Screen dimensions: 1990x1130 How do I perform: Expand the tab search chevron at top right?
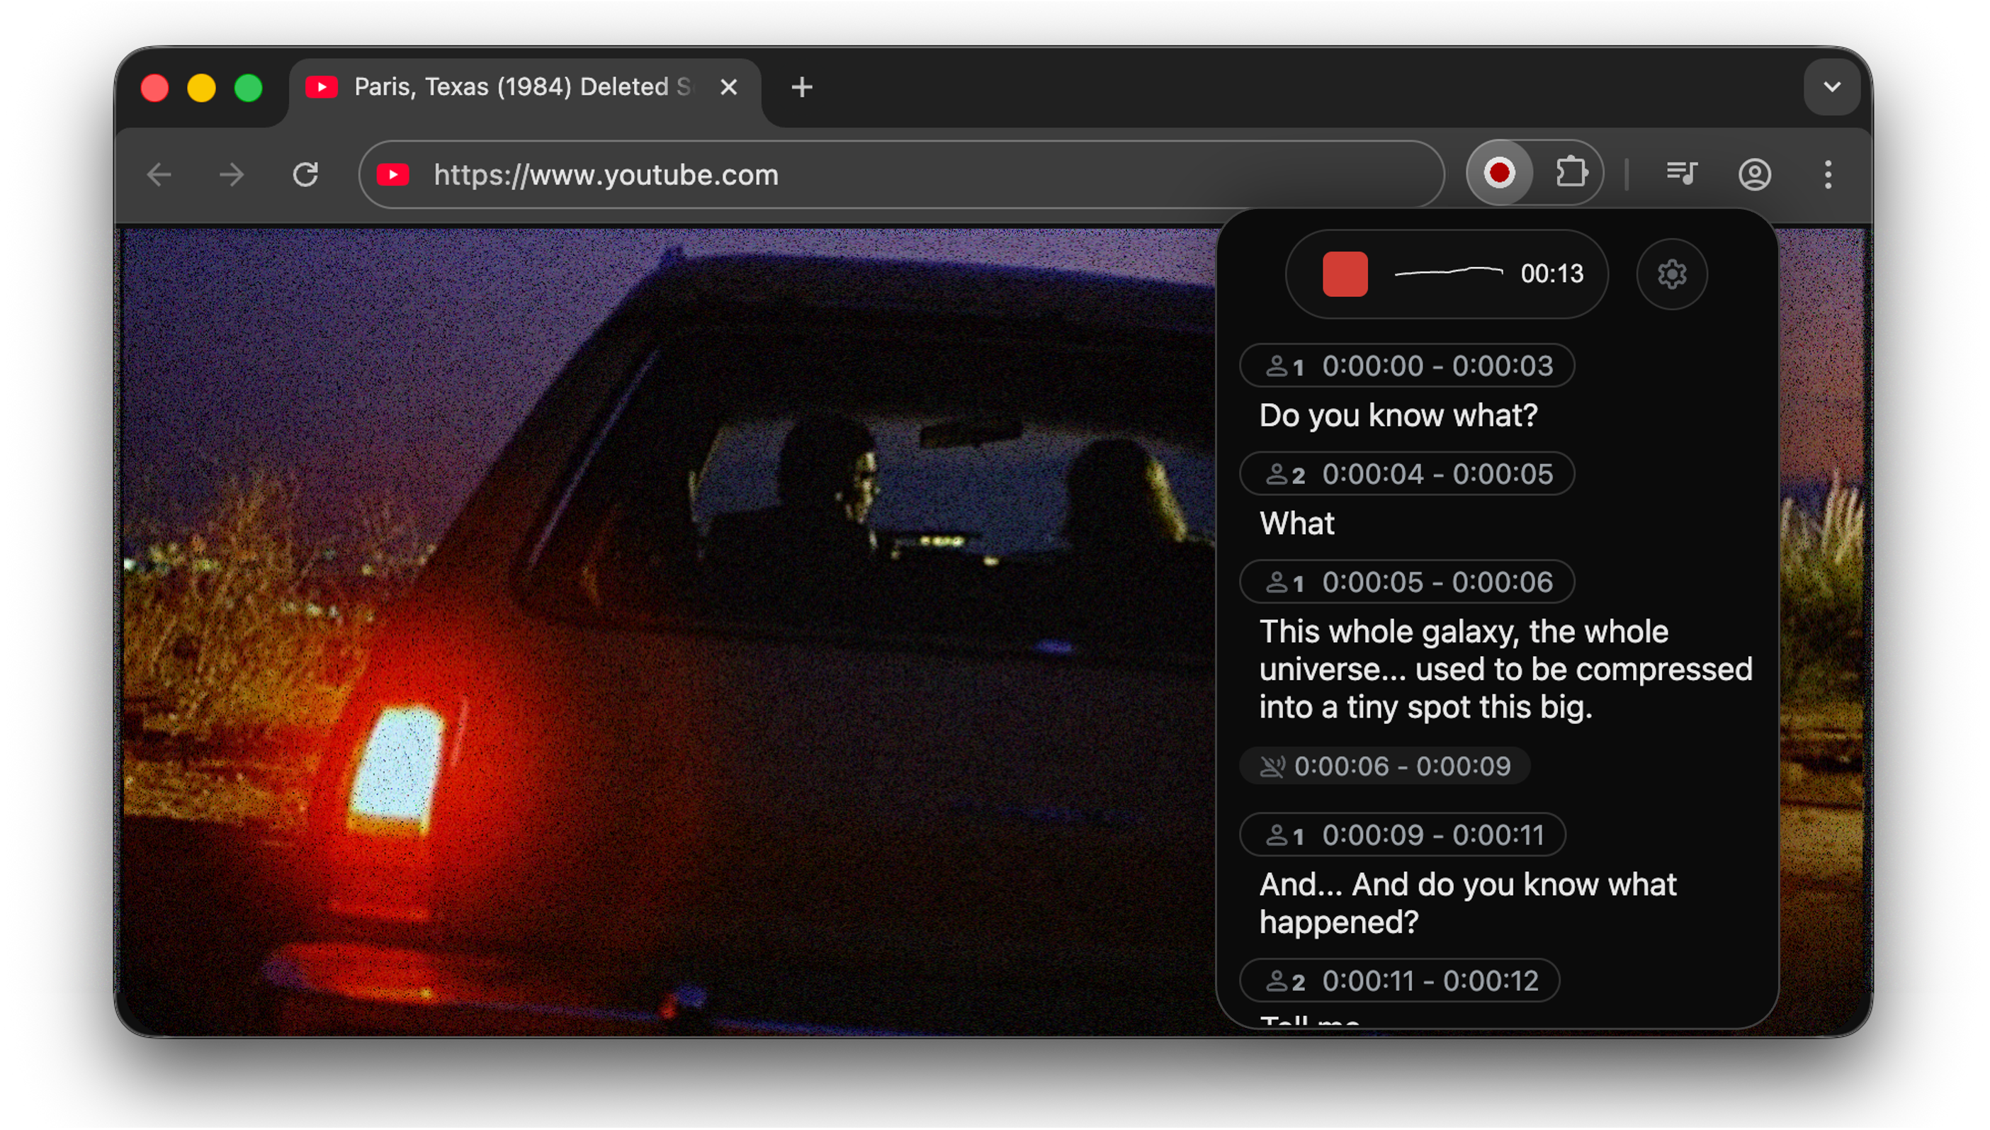point(1832,87)
